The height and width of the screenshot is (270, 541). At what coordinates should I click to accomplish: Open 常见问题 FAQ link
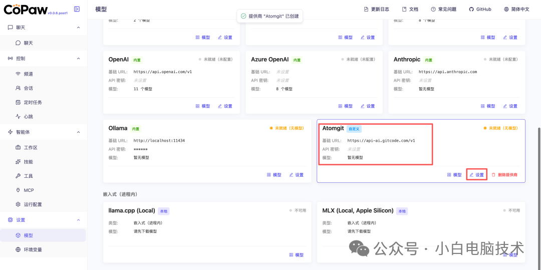(444, 10)
